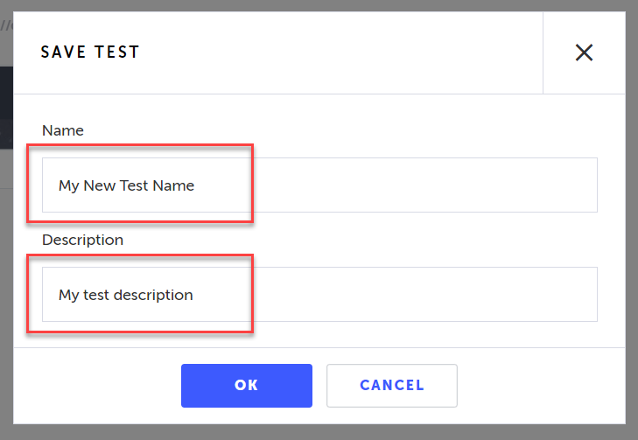Place cursor in "My New Test Name" text
The width and height of the screenshot is (638, 440).
pyautogui.click(x=126, y=185)
